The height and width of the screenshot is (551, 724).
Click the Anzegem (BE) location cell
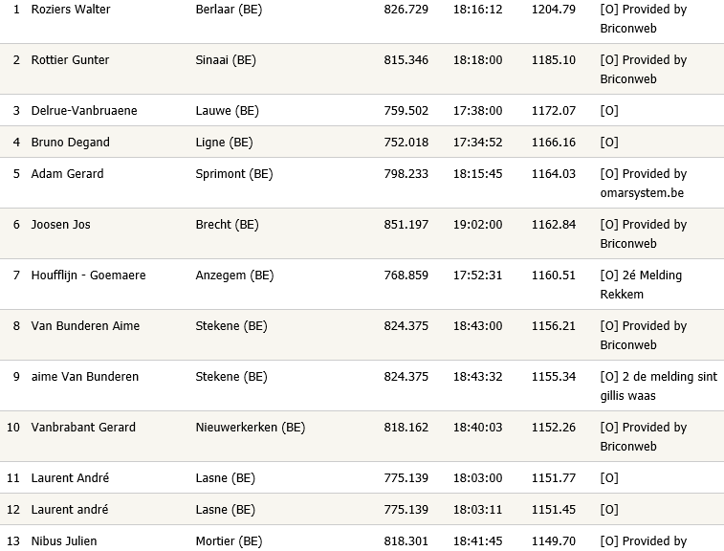(234, 275)
